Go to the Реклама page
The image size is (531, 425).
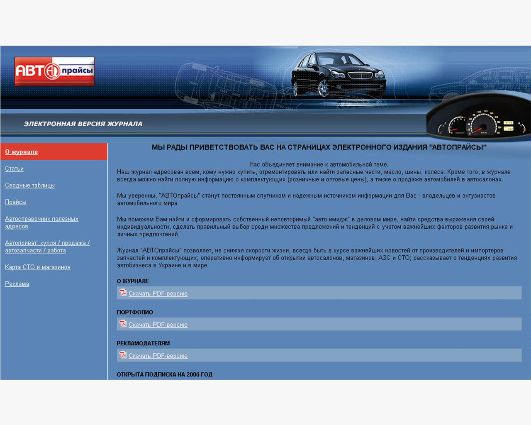pos(17,284)
